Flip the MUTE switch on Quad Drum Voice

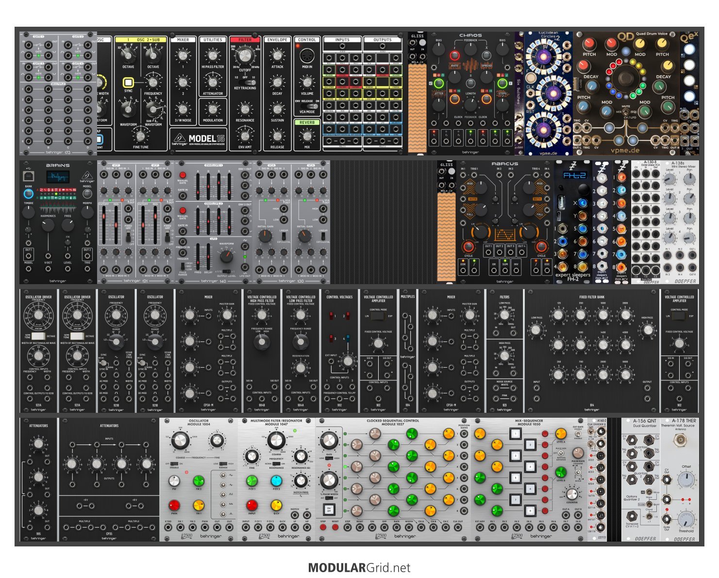coord(626,112)
